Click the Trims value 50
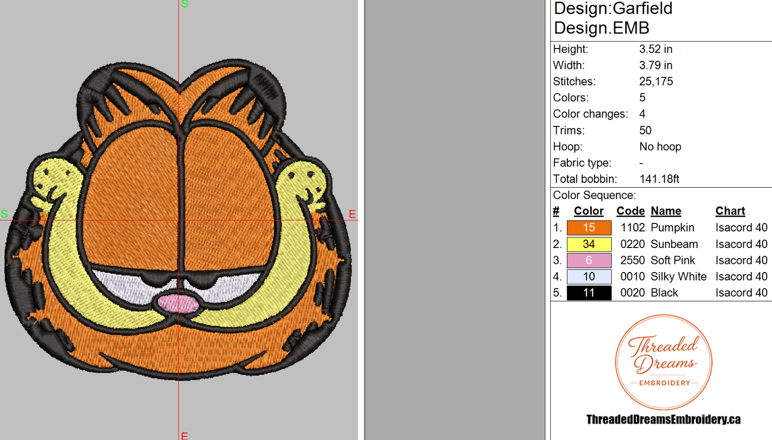This screenshot has width=772, height=440. tap(645, 131)
